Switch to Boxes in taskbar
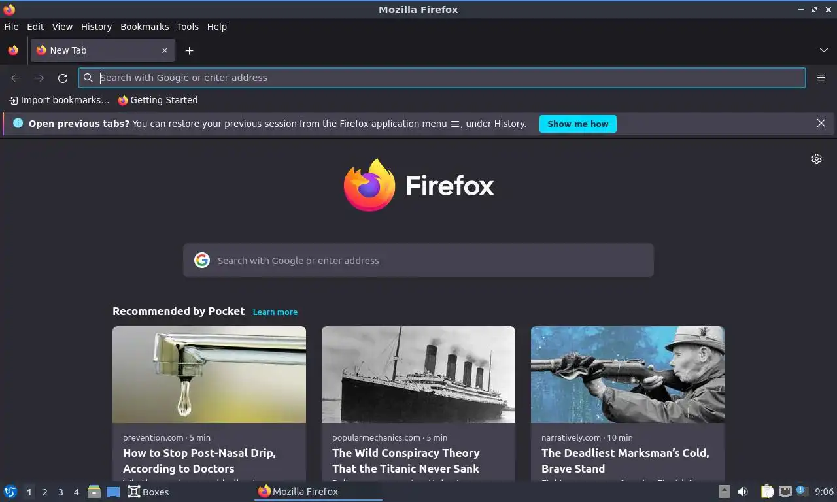837x502 pixels. (x=148, y=492)
